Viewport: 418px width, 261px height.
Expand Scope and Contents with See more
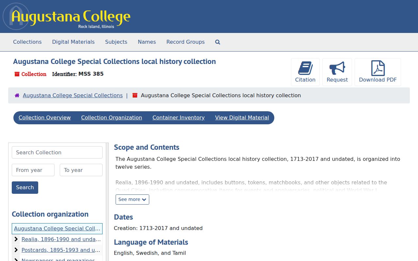(132, 199)
